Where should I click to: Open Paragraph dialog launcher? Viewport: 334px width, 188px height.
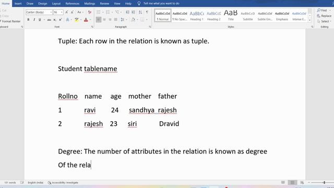150,27
